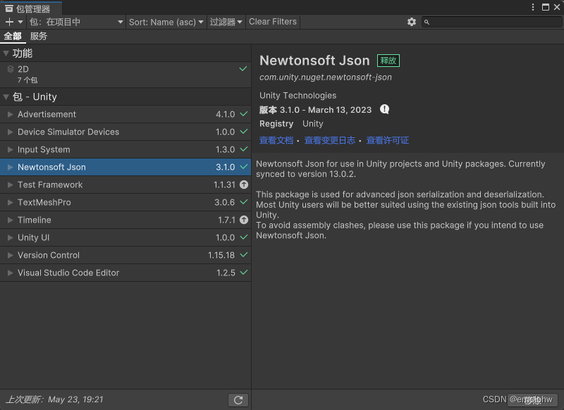Switch to the 全部 tab
Viewport: 564px width, 410px height.
(13, 36)
